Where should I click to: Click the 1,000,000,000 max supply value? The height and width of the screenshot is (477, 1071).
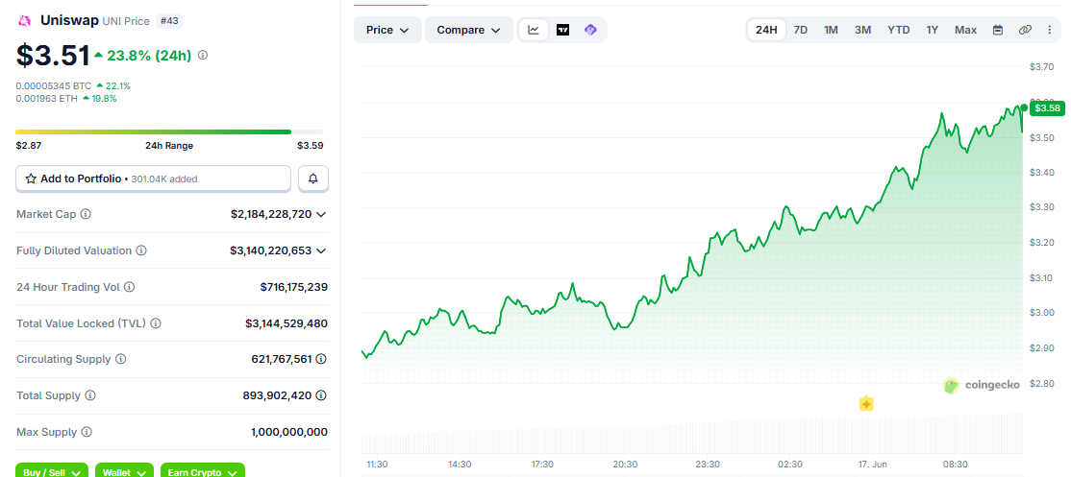tap(289, 432)
